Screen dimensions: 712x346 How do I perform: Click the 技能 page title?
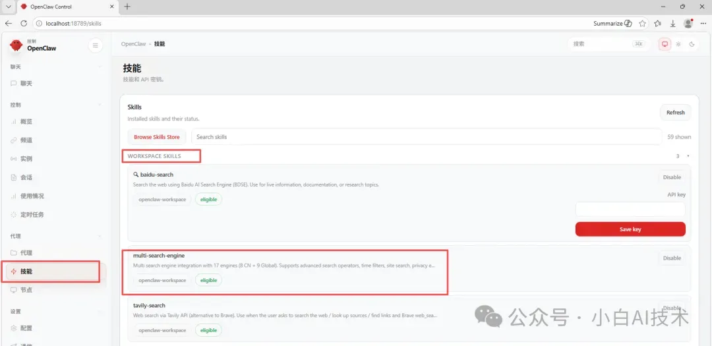click(x=132, y=68)
